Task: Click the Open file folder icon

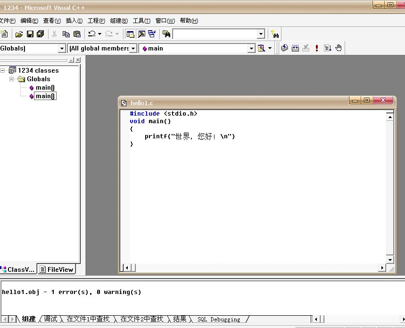Action: point(19,34)
